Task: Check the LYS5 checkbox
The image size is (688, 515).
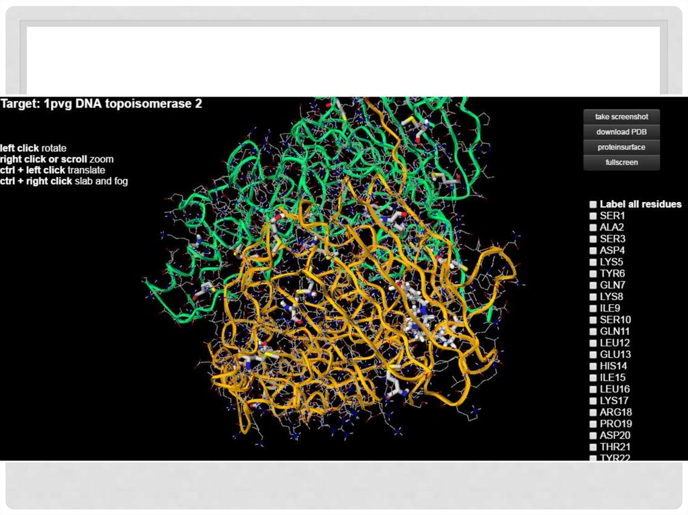Action: 593,262
